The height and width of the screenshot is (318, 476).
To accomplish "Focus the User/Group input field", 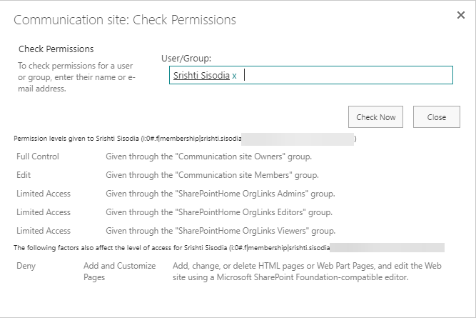I will (x=343, y=75).
